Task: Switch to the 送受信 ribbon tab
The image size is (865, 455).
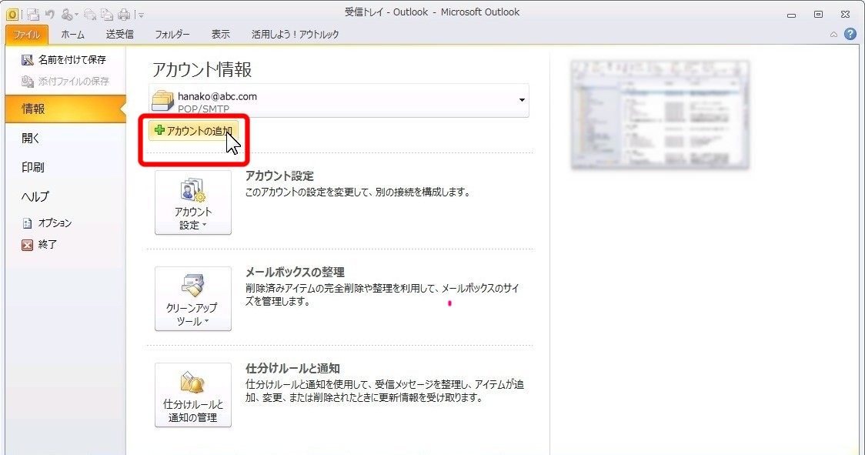Action: (119, 34)
